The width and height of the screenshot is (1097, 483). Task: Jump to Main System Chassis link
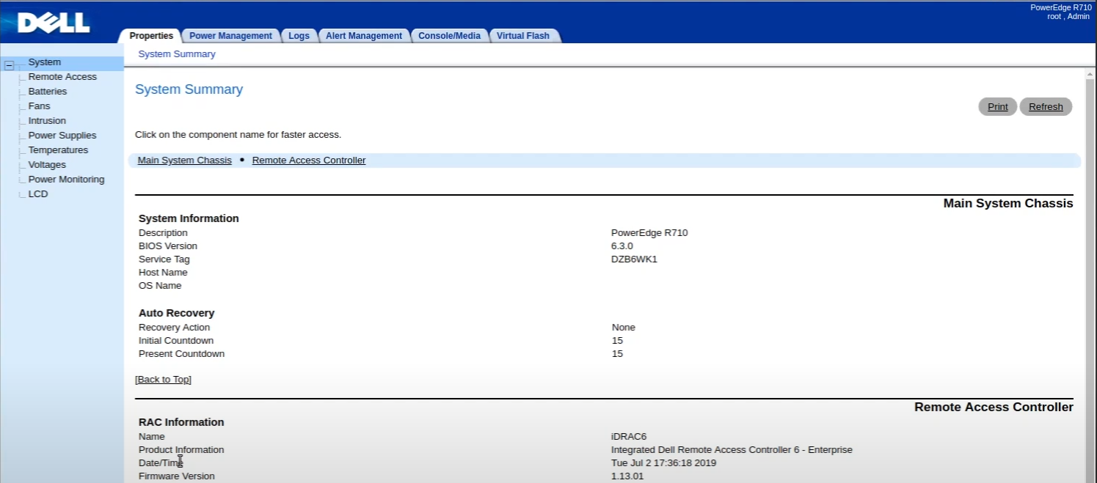pos(185,161)
